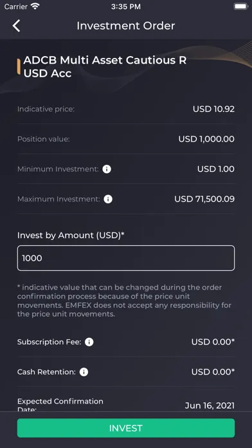Focus the Invest by Amount field
The width and height of the screenshot is (252, 448).
(x=126, y=258)
